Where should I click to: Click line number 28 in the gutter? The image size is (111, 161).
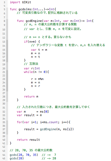tap(4, 97)
